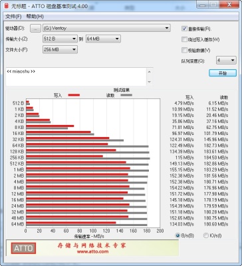Open the drive dropdown showing Ventoy
Screen dimensions: 242x266
(106, 28)
